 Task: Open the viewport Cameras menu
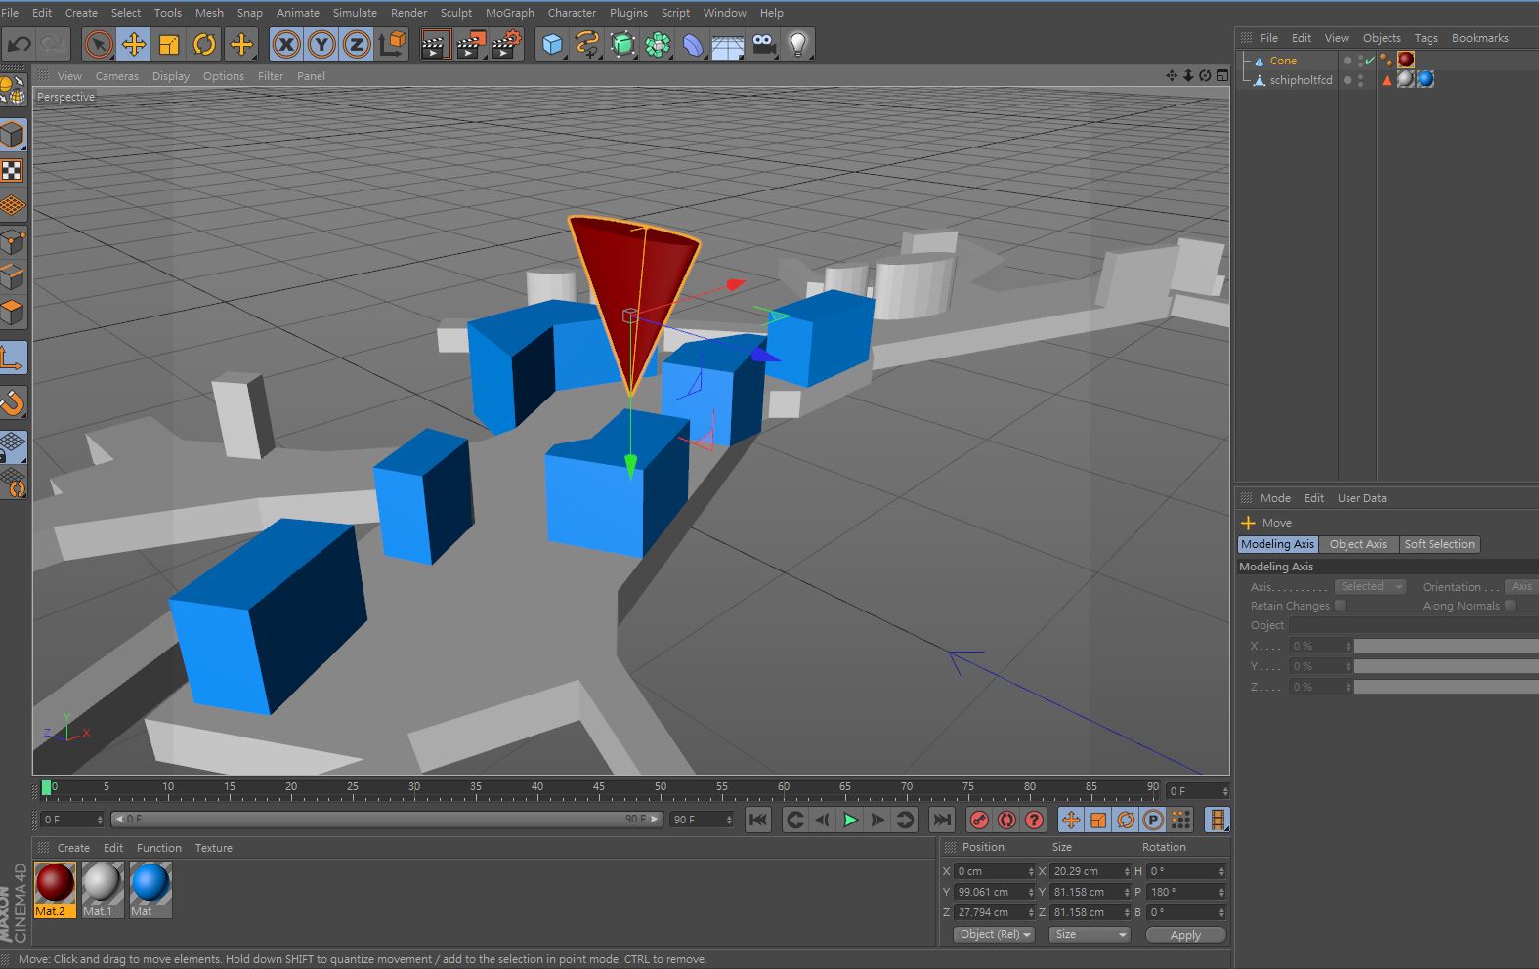(116, 76)
